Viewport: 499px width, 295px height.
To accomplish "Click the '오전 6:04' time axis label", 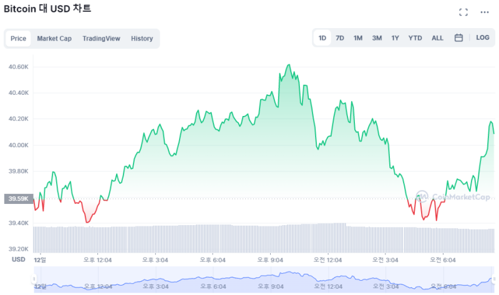I will tap(443, 260).
